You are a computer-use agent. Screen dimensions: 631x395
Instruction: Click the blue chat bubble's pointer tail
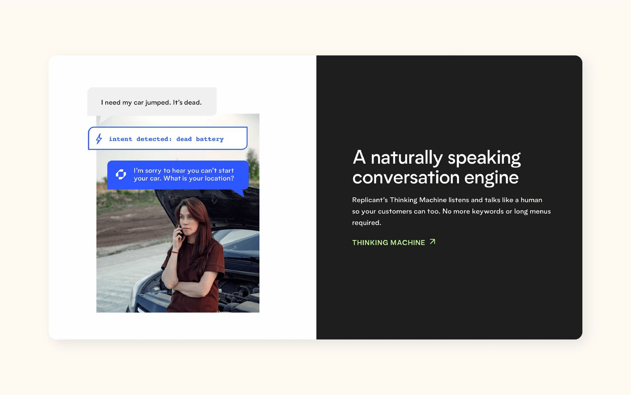[x=238, y=193]
